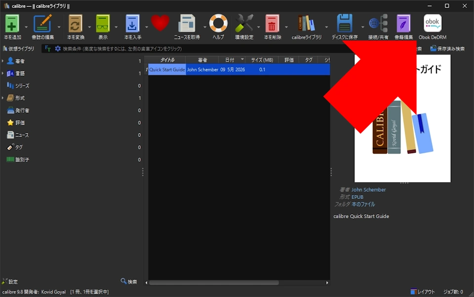Screen dimensions: 474x297
Task: Expand the 言語 tree category
Action: (x=3, y=73)
